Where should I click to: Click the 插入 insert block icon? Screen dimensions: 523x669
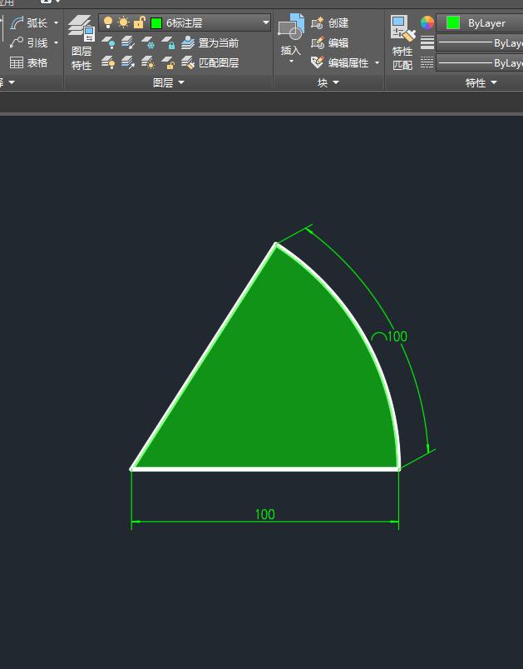[x=291, y=27]
